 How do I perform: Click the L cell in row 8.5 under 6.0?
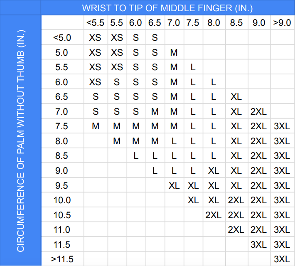[x=136, y=156]
